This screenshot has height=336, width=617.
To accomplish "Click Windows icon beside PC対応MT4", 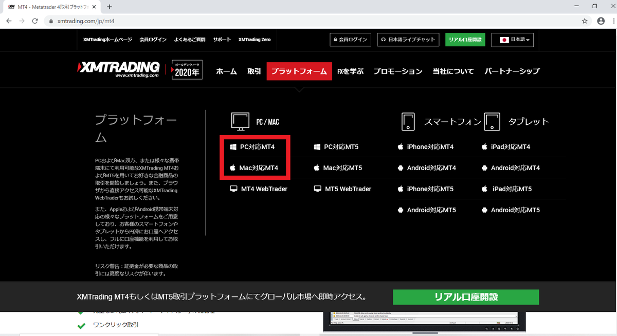I will [x=233, y=147].
